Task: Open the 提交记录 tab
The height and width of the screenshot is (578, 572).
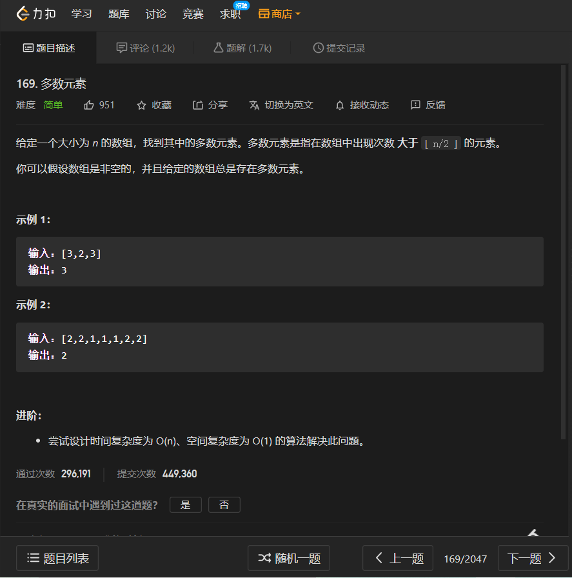Action: point(339,48)
